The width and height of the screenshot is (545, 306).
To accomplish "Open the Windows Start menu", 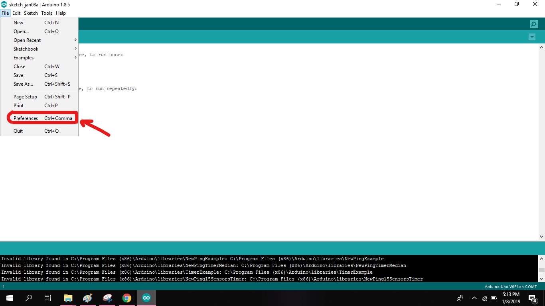I will (10, 298).
